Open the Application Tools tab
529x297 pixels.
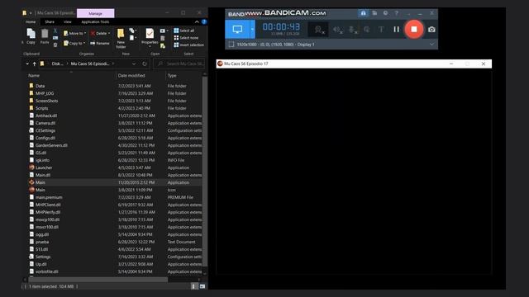[x=95, y=22]
